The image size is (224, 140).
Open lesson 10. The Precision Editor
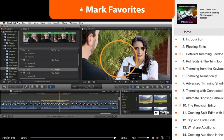[x=199, y=106]
